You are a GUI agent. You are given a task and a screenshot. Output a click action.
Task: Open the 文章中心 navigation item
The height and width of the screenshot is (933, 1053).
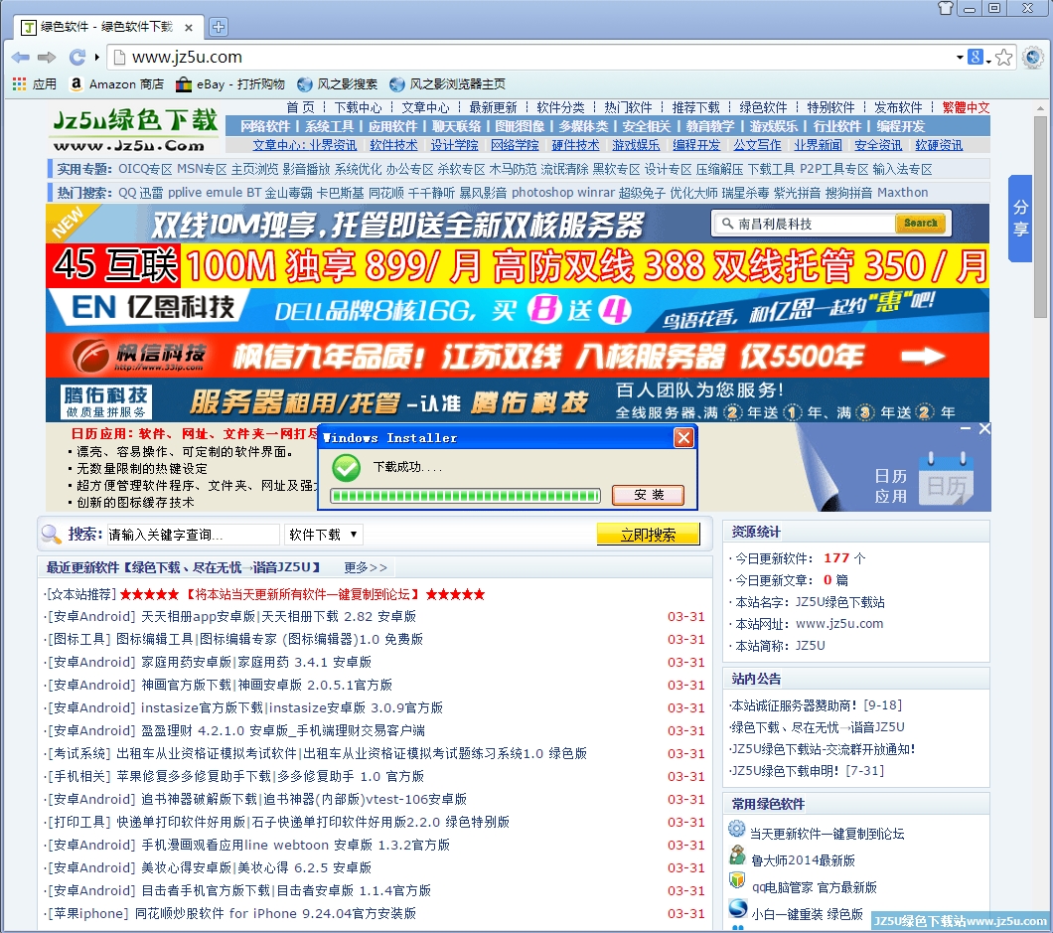pyautogui.click(x=425, y=107)
